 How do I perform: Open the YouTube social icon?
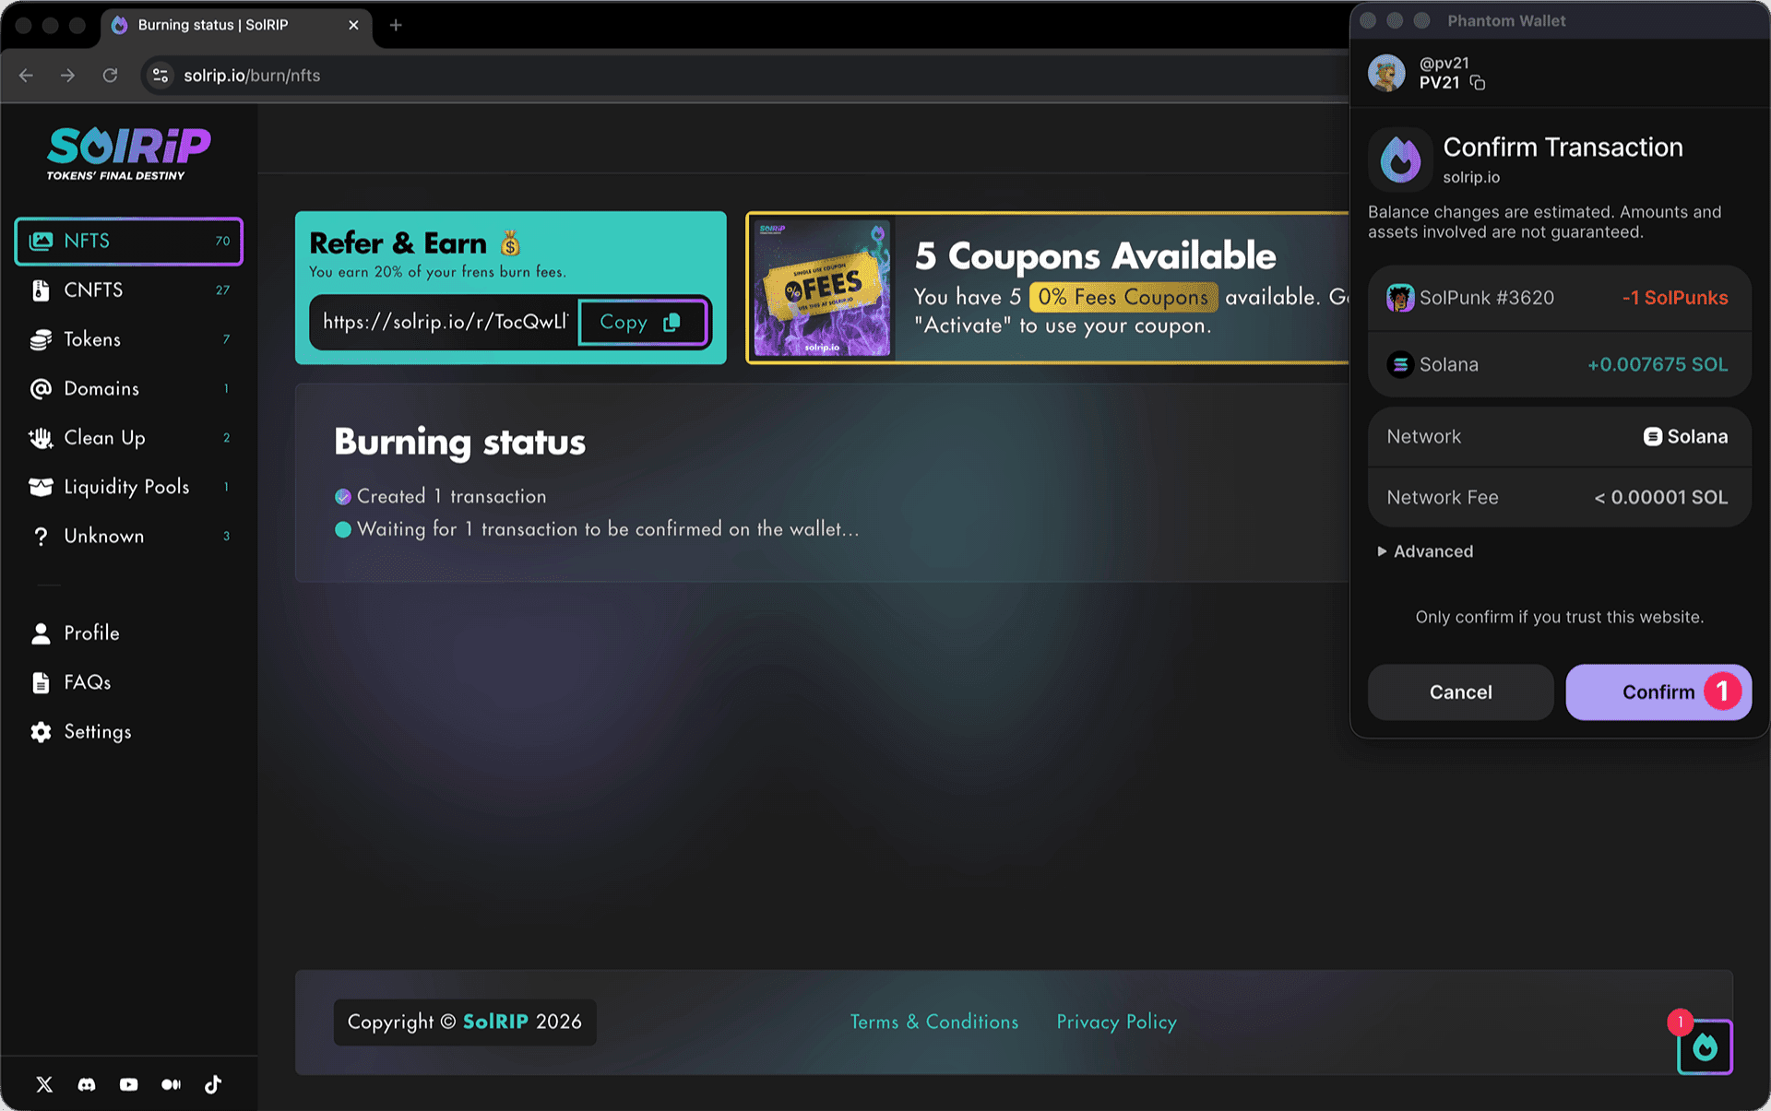(x=129, y=1084)
